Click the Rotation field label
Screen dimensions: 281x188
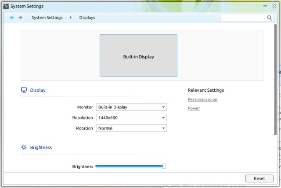point(84,128)
